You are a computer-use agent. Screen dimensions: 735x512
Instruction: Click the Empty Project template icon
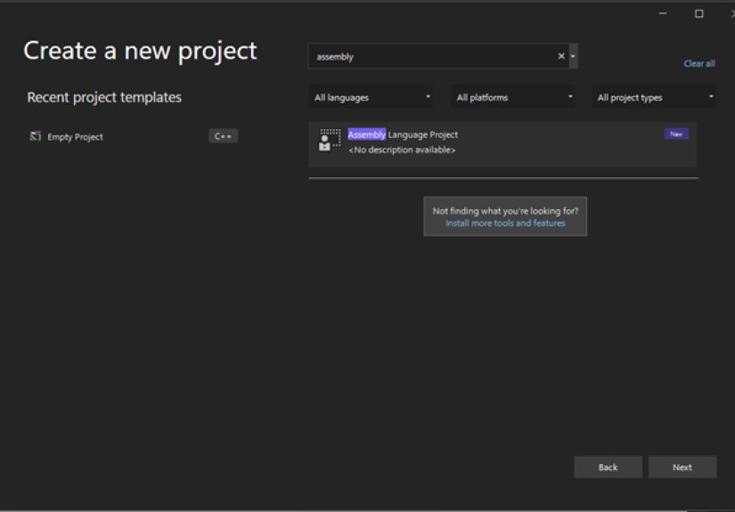(x=35, y=136)
